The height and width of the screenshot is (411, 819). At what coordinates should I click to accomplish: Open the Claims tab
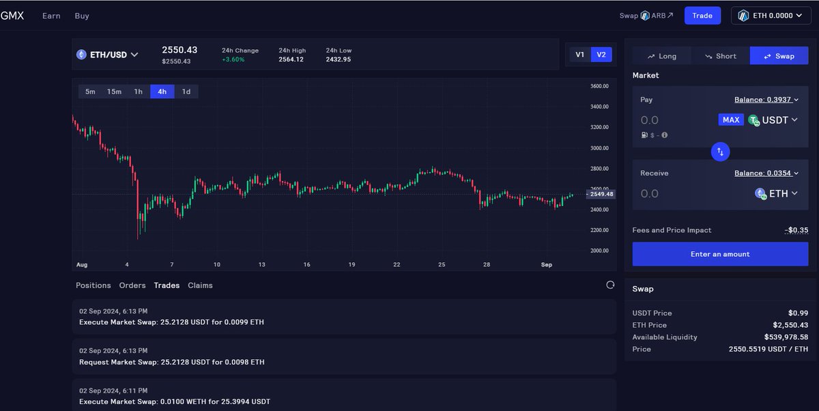[200, 285]
